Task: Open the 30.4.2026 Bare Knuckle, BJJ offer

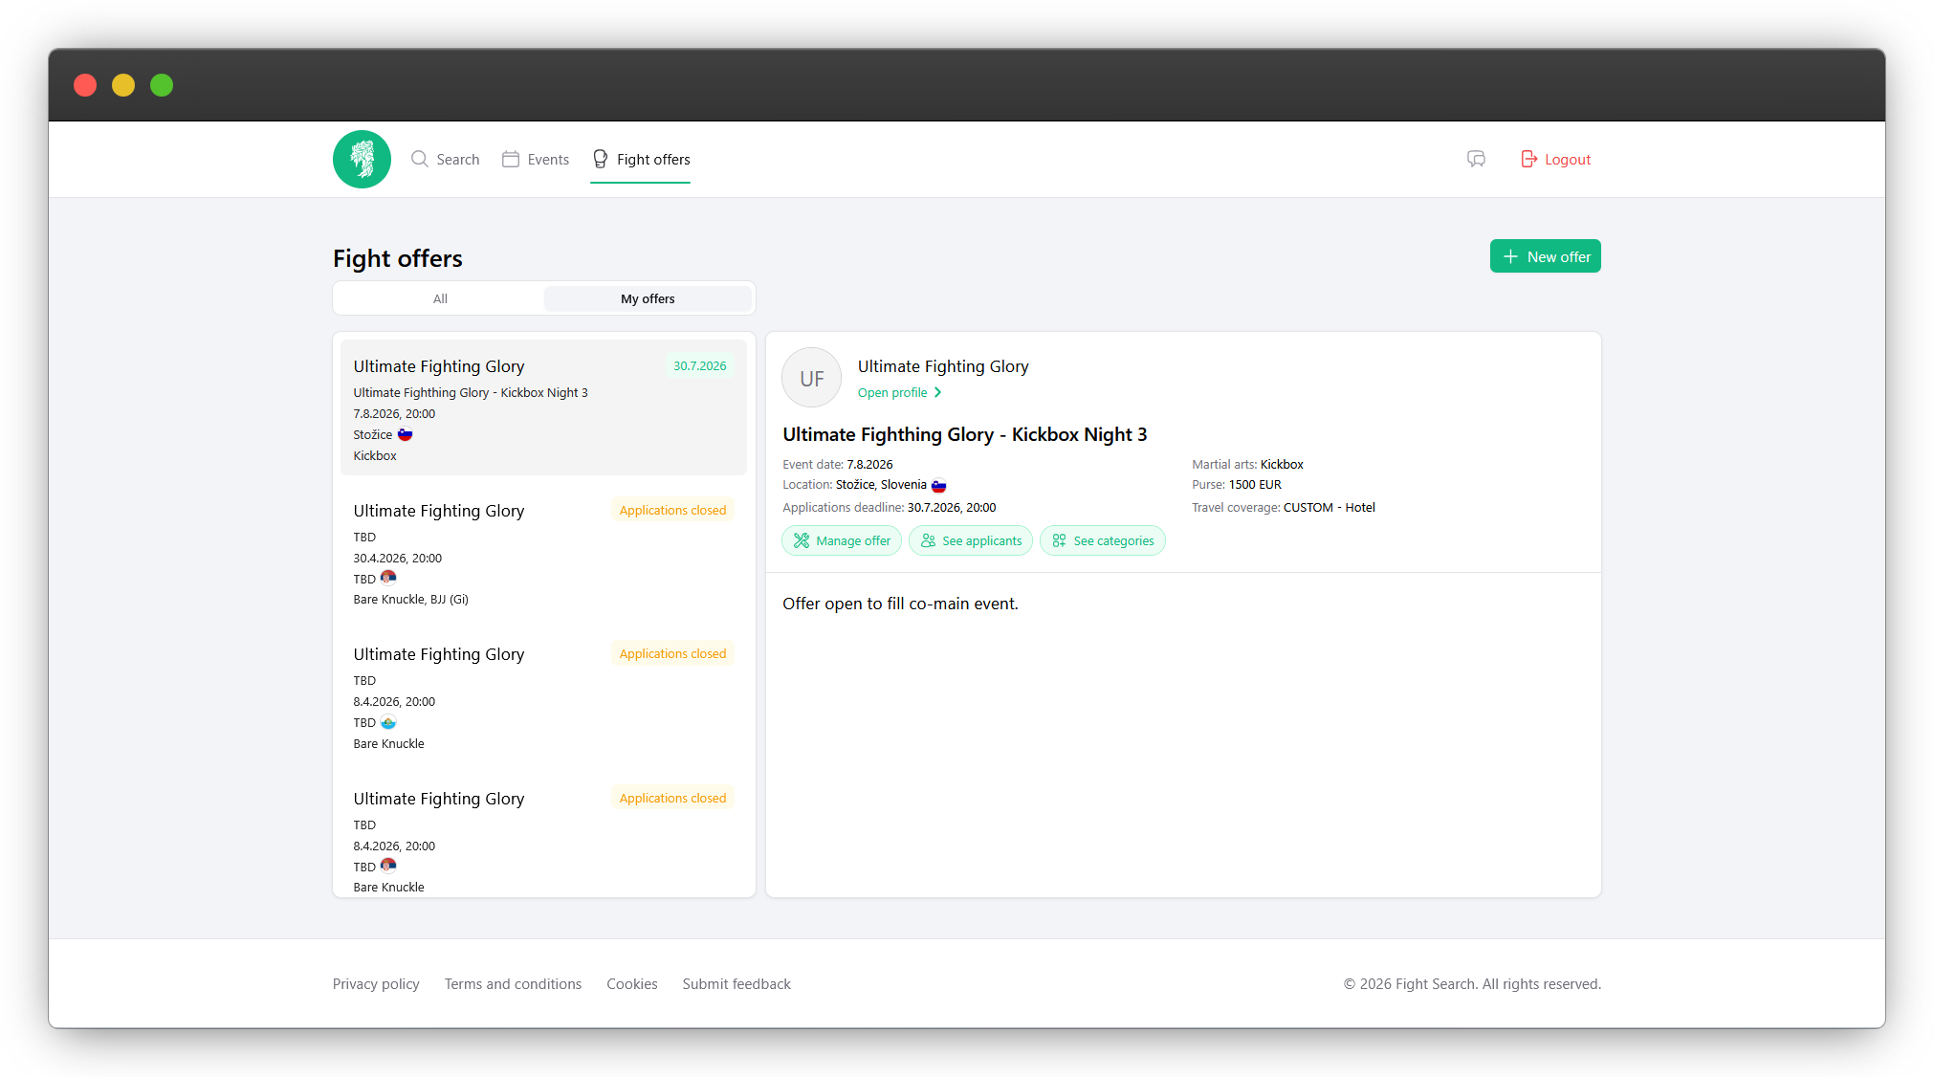Action: (x=543, y=553)
